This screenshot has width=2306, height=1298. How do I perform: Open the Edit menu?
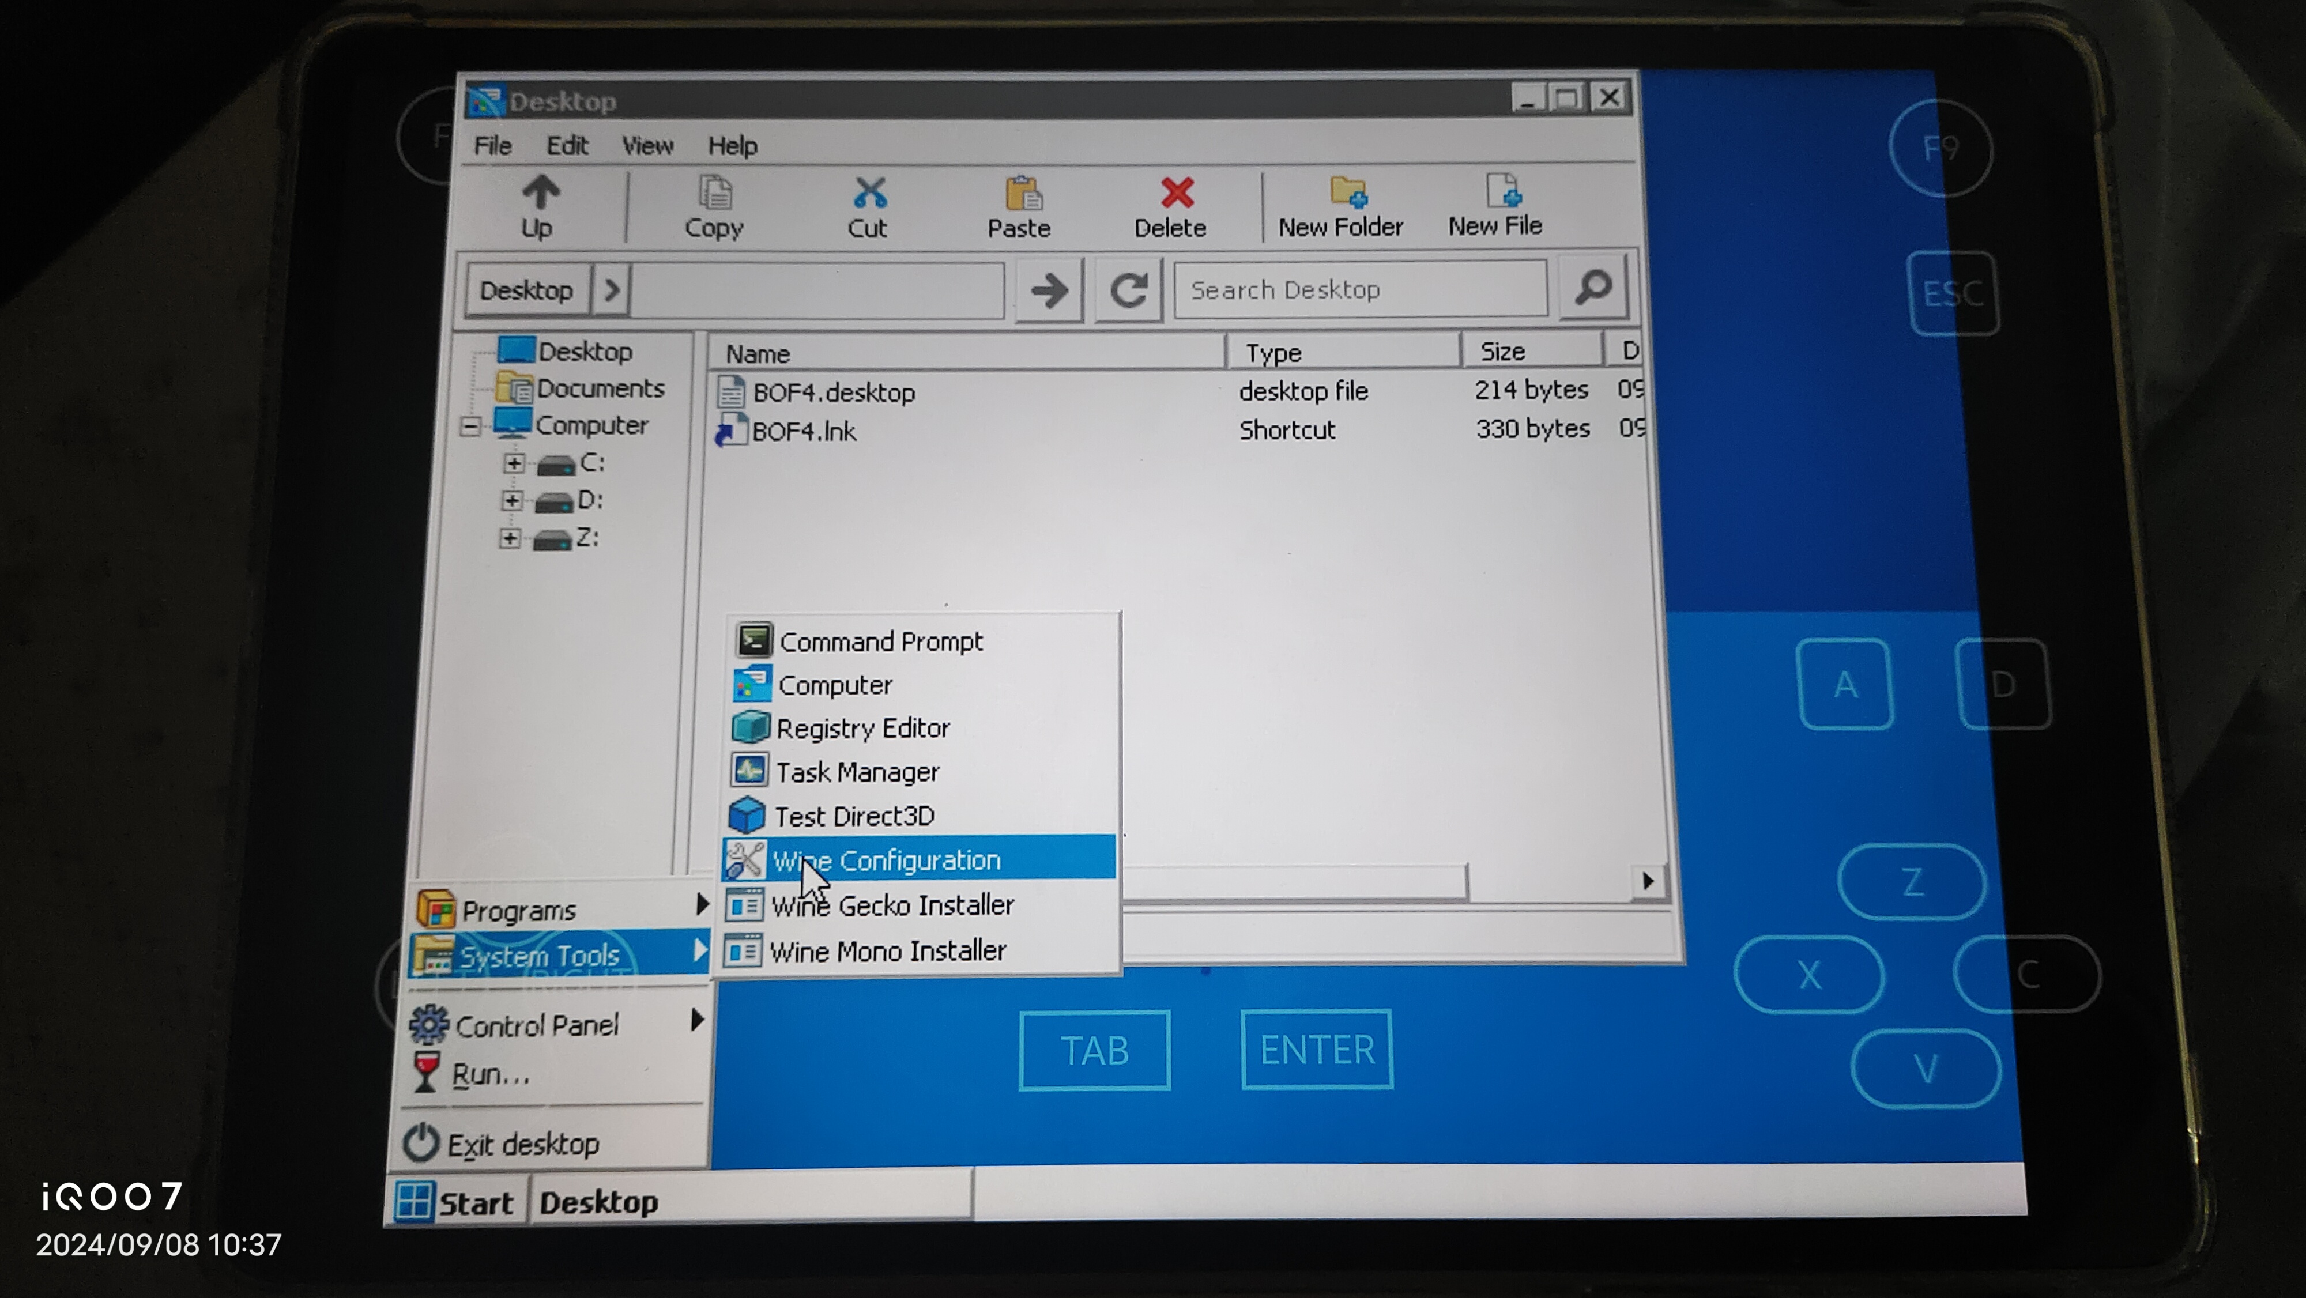click(x=567, y=145)
